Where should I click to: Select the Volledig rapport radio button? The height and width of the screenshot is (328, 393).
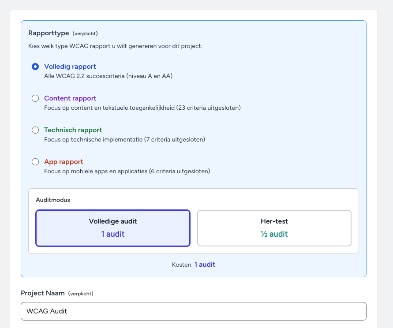click(x=35, y=67)
